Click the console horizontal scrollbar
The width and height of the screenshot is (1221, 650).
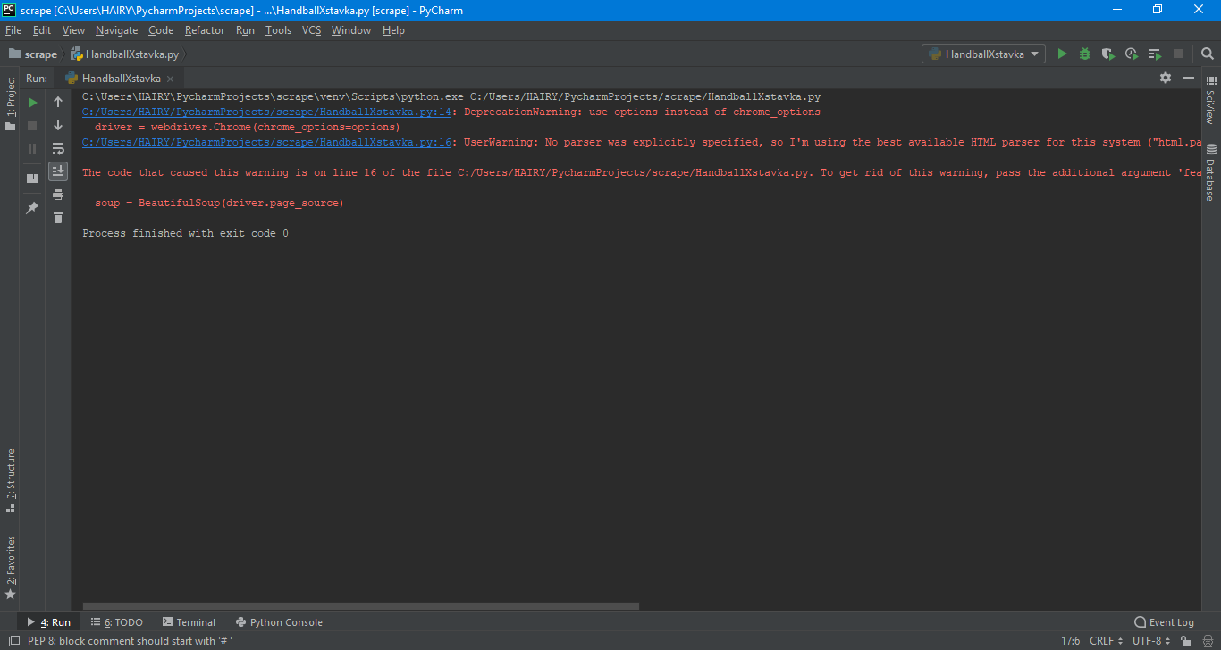tap(361, 606)
